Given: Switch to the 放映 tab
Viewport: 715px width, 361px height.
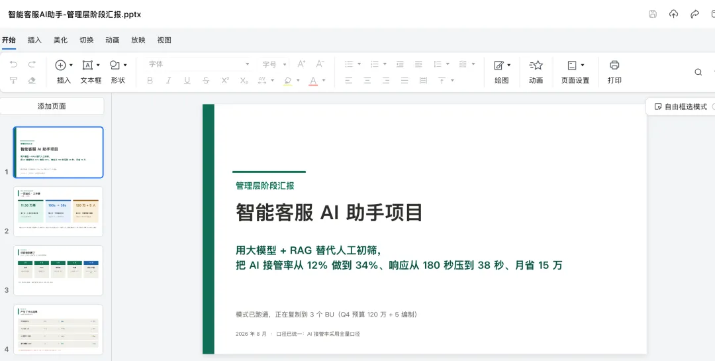Looking at the screenshot, I should pos(138,40).
